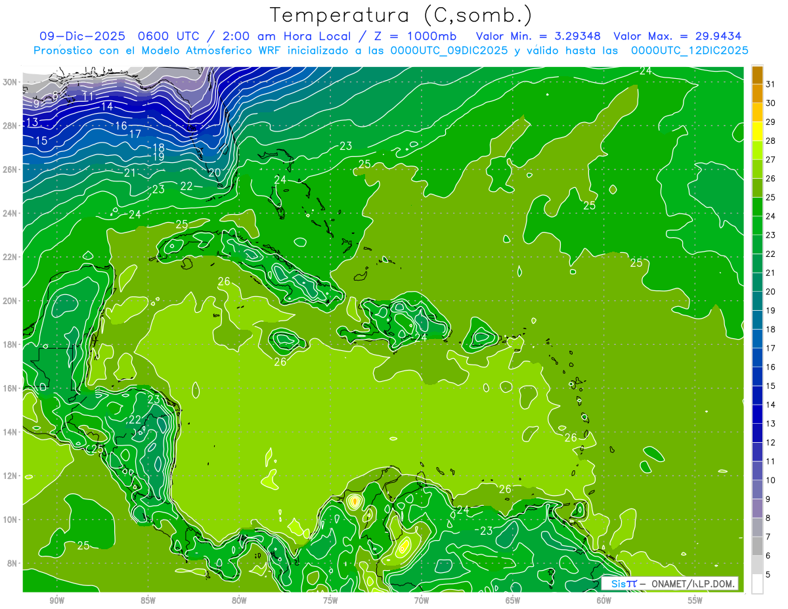
Task: Click legend label 31 on the color bar
Action: [771, 83]
